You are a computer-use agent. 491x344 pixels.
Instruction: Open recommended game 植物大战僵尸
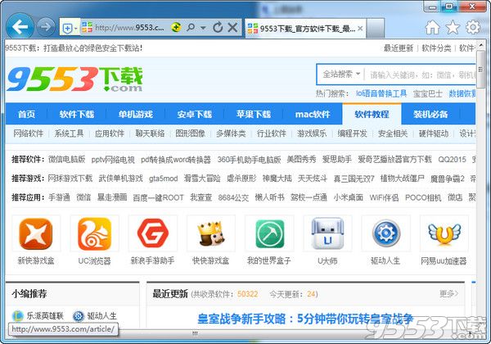pos(402,179)
